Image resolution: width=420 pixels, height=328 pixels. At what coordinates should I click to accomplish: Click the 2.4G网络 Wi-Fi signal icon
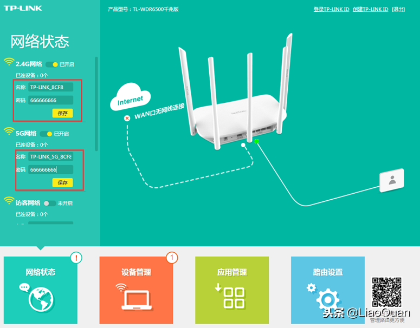9,62
